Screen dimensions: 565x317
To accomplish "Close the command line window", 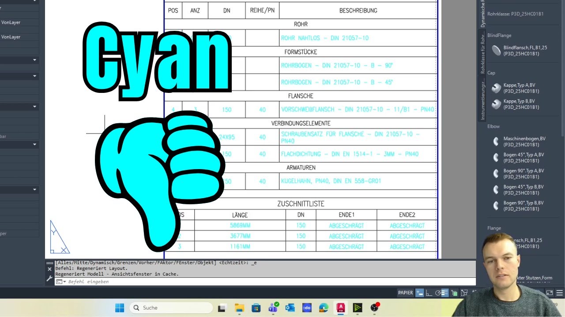I will pos(49,269).
